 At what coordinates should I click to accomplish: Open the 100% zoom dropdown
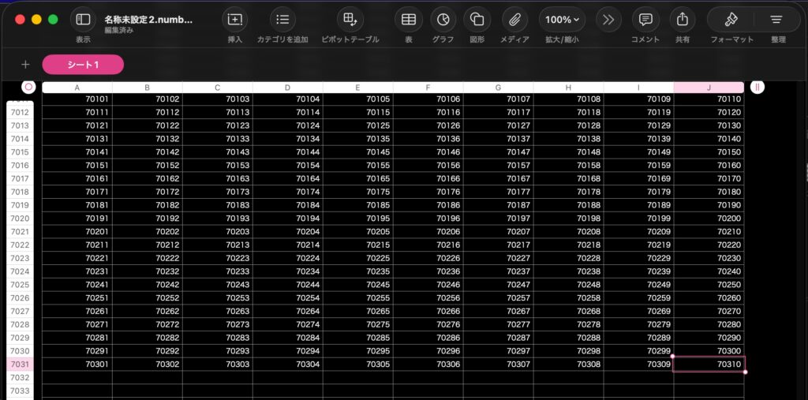pyautogui.click(x=562, y=20)
